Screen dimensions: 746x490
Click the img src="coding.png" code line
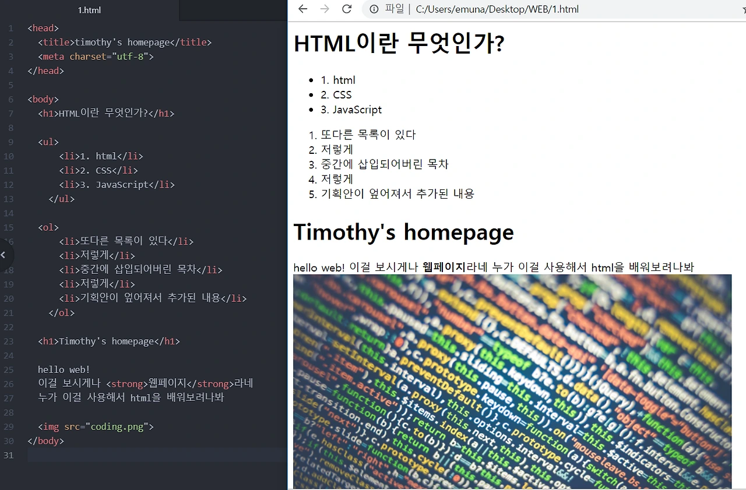[x=96, y=426]
